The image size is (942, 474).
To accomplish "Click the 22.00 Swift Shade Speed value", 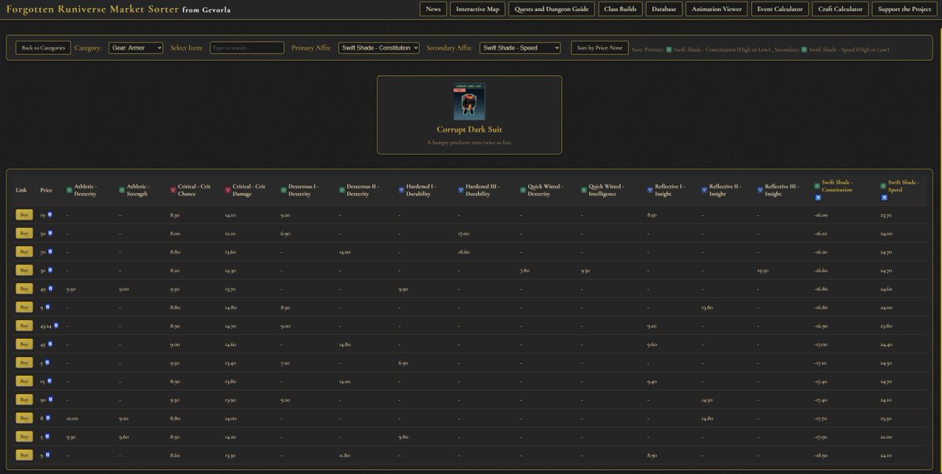I will (886, 436).
